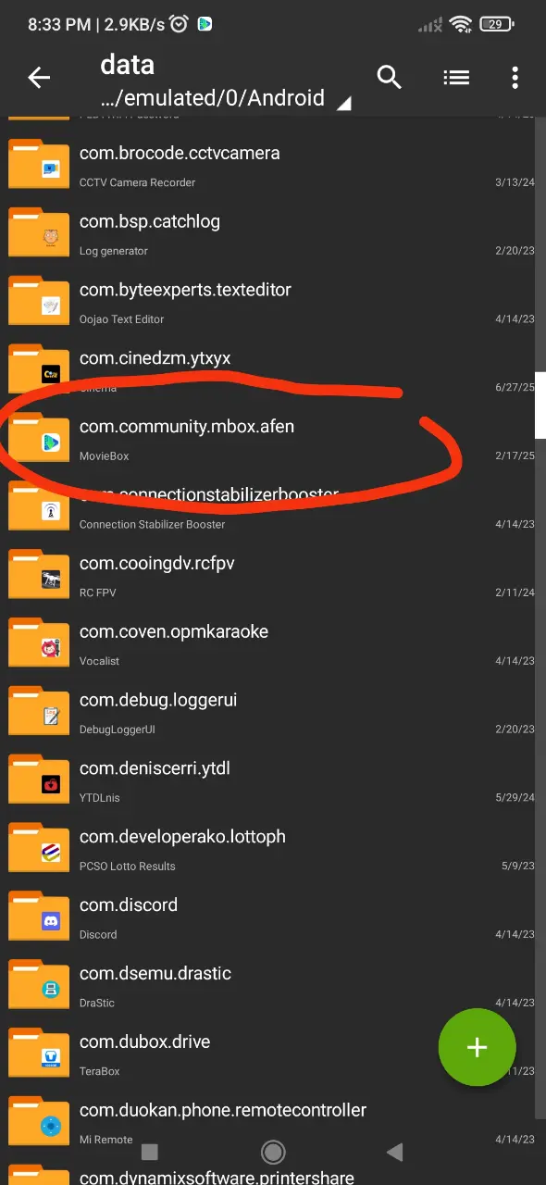Image resolution: width=546 pixels, height=1185 pixels.
Task: Select the com.dynamixsoftware.printershare name
Action: tap(217, 1178)
